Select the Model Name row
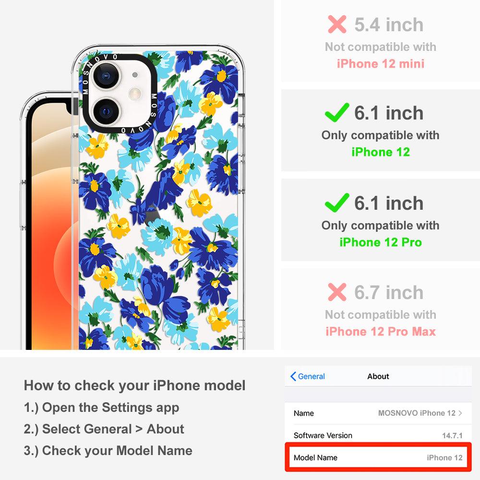480x480 pixels. point(378,457)
